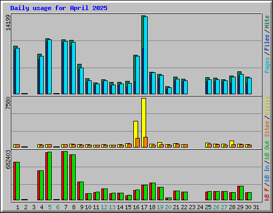Image resolution: width=273 pixels, height=213 pixels.
Task: Select day 29 axis label
Action: [240, 207]
